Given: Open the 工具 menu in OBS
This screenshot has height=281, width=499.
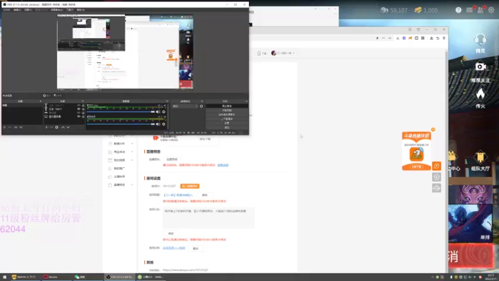Looking at the screenshot, I should tap(70, 10).
